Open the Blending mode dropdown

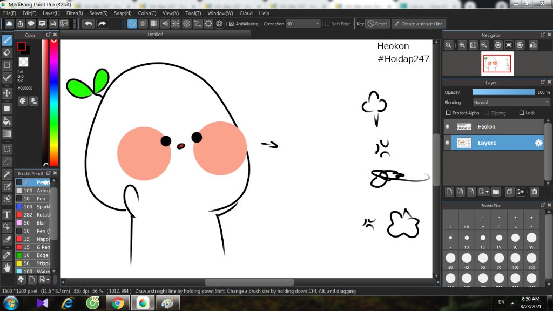point(511,102)
